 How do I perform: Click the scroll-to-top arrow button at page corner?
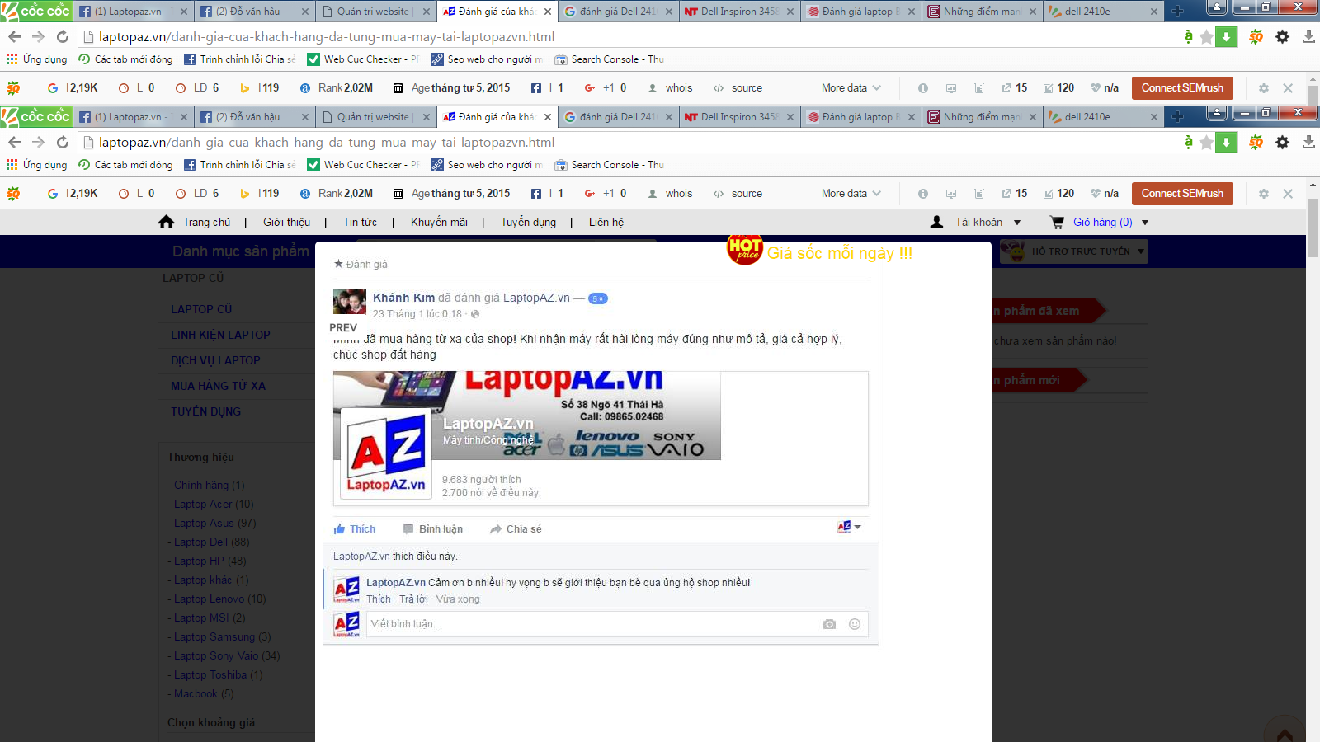[1285, 735]
